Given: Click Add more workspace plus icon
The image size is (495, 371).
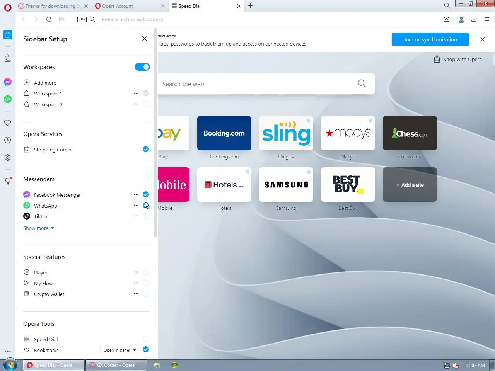Looking at the screenshot, I should [x=27, y=82].
